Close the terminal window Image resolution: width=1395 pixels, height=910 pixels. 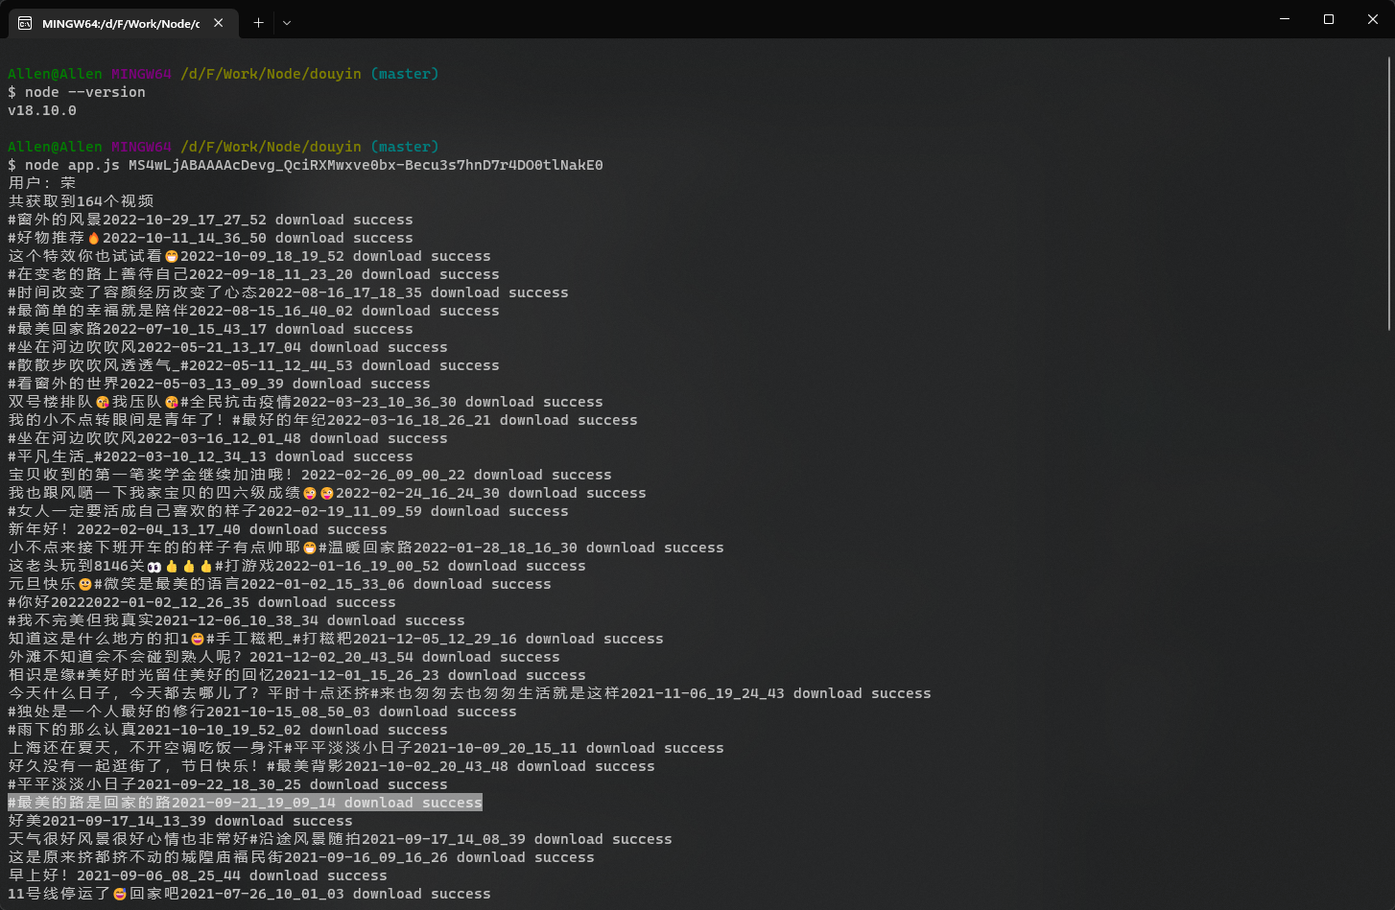point(1372,19)
